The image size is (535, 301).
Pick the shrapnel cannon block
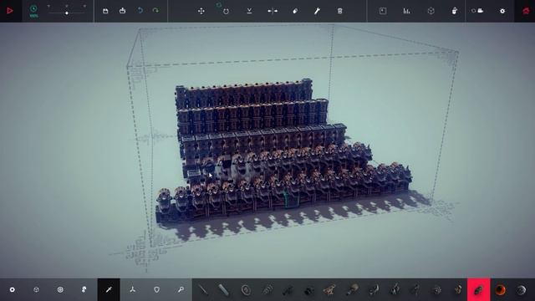pos(309,290)
